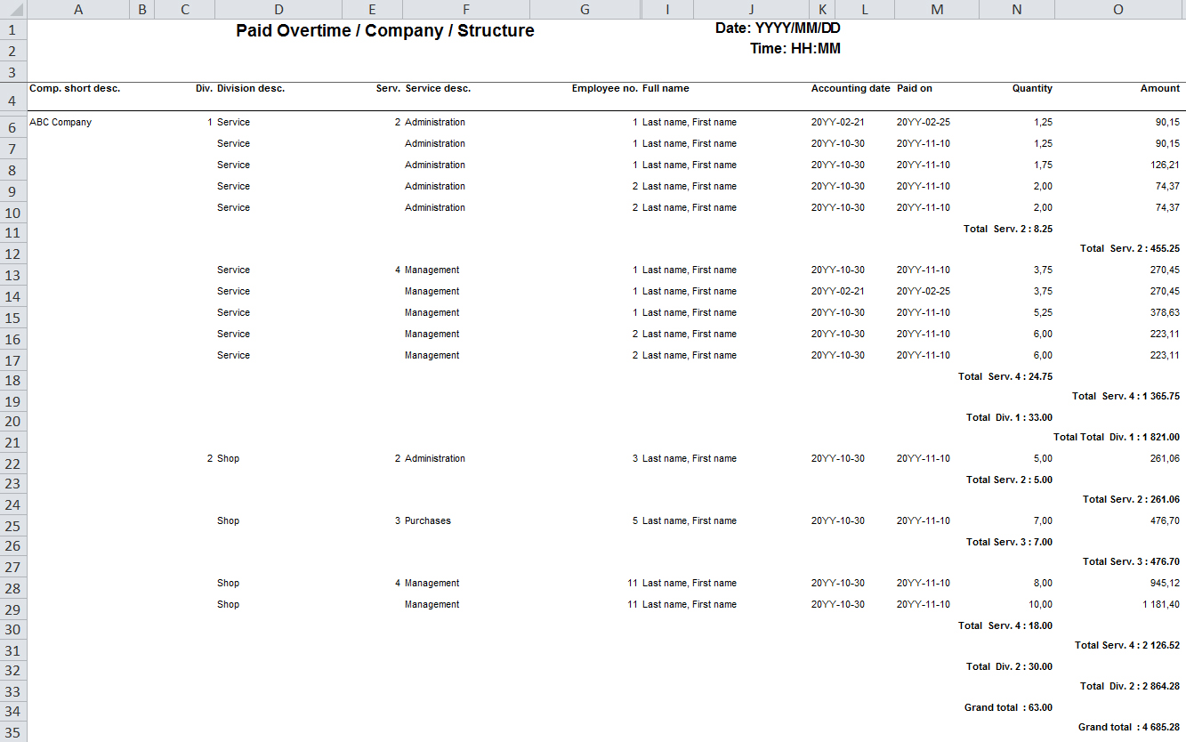Select the Accounting date header cell
This screenshot has width=1186, height=742.
(850, 89)
